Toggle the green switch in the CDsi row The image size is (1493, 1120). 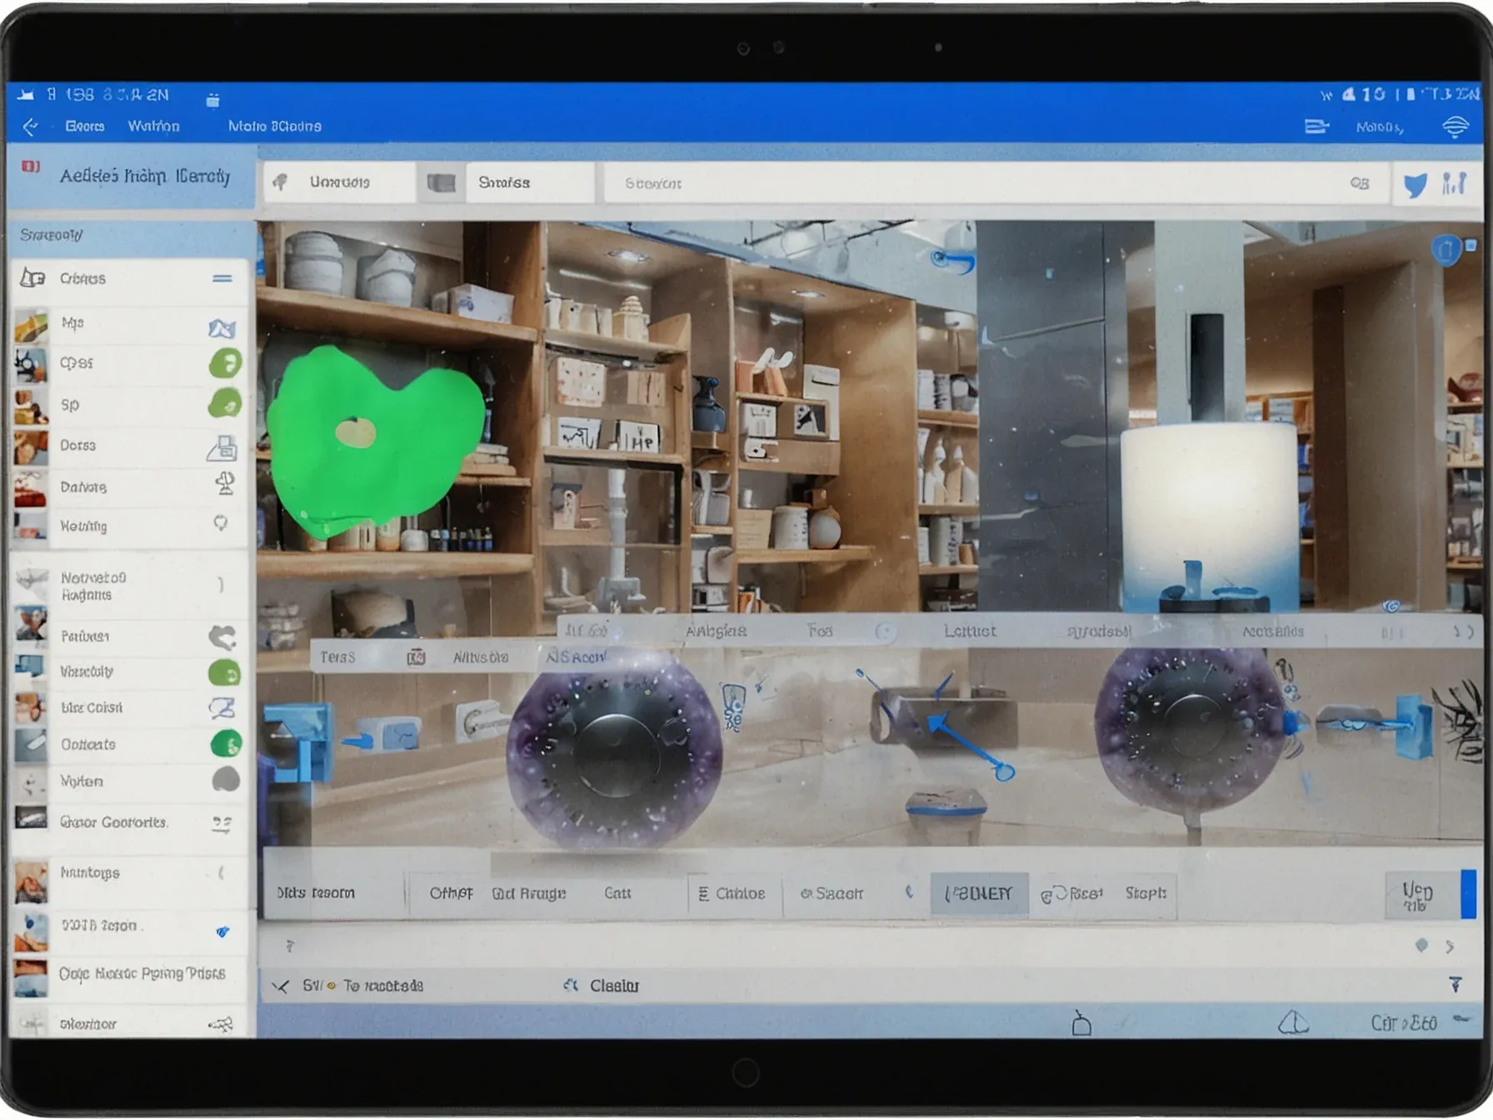225,364
